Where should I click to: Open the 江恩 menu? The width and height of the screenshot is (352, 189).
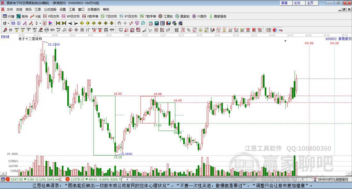(38, 9)
